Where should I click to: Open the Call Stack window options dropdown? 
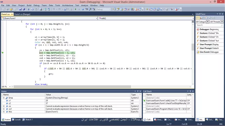pyautogui.click(x=188, y=91)
